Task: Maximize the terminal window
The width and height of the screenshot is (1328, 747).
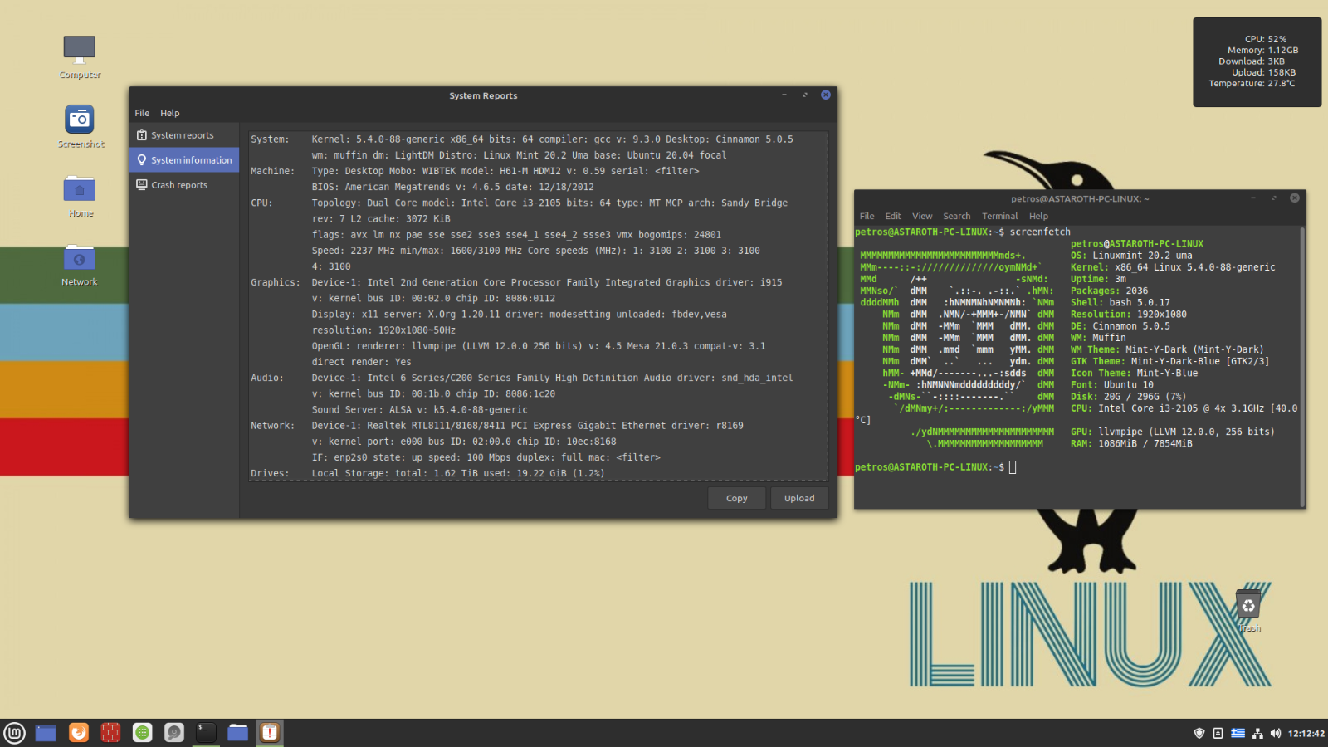Action: click(1273, 198)
